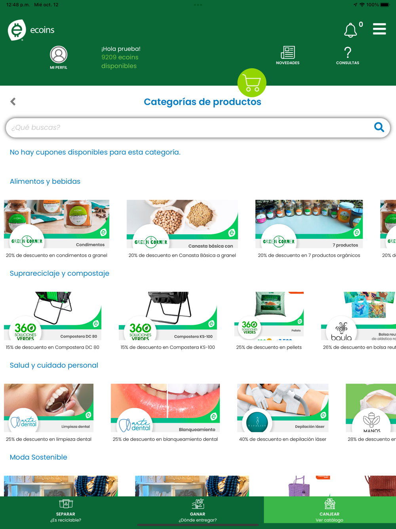This screenshot has width=396, height=529.
Task: Open the notifications bell icon
Action: [x=350, y=30]
